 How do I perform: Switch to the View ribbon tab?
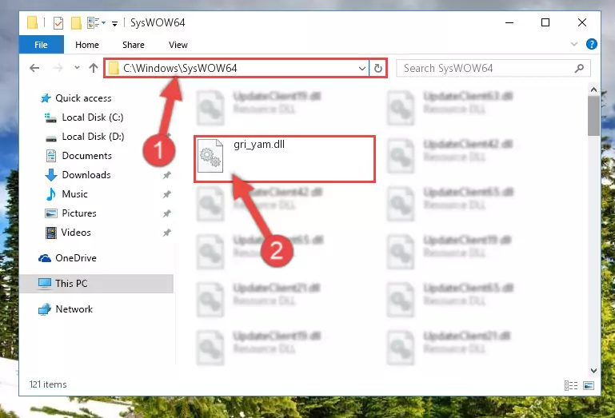point(178,45)
